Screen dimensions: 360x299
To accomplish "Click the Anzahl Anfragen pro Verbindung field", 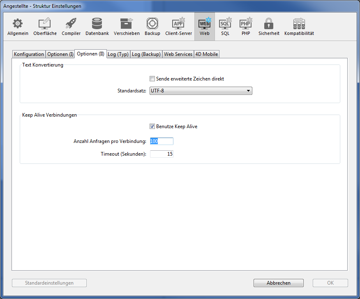I will 162,141.
